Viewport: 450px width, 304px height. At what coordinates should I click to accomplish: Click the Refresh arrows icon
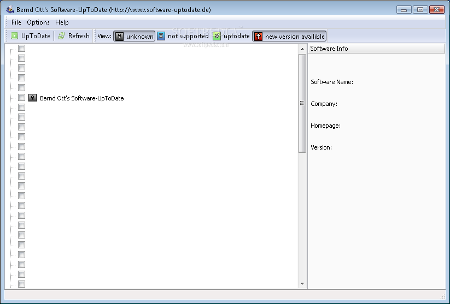click(61, 36)
